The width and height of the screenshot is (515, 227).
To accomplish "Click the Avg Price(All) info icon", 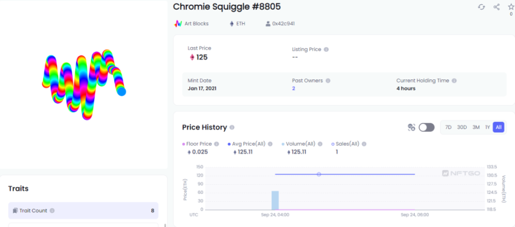I will 270,144.
